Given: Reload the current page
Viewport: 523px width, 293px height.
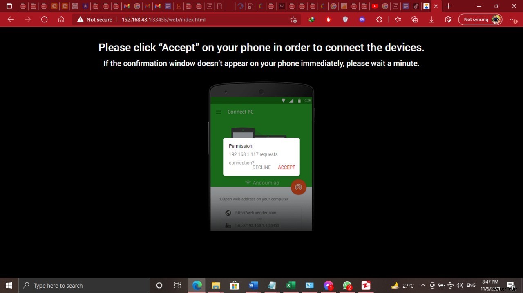Looking at the screenshot, I should (x=45, y=19).
